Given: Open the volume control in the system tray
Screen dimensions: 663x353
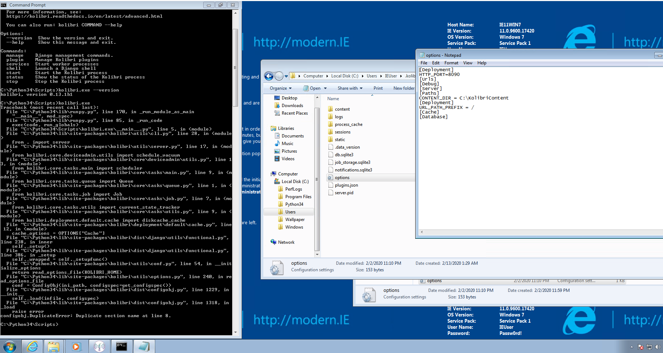Looking at the screenshot, I should [658, 346].
